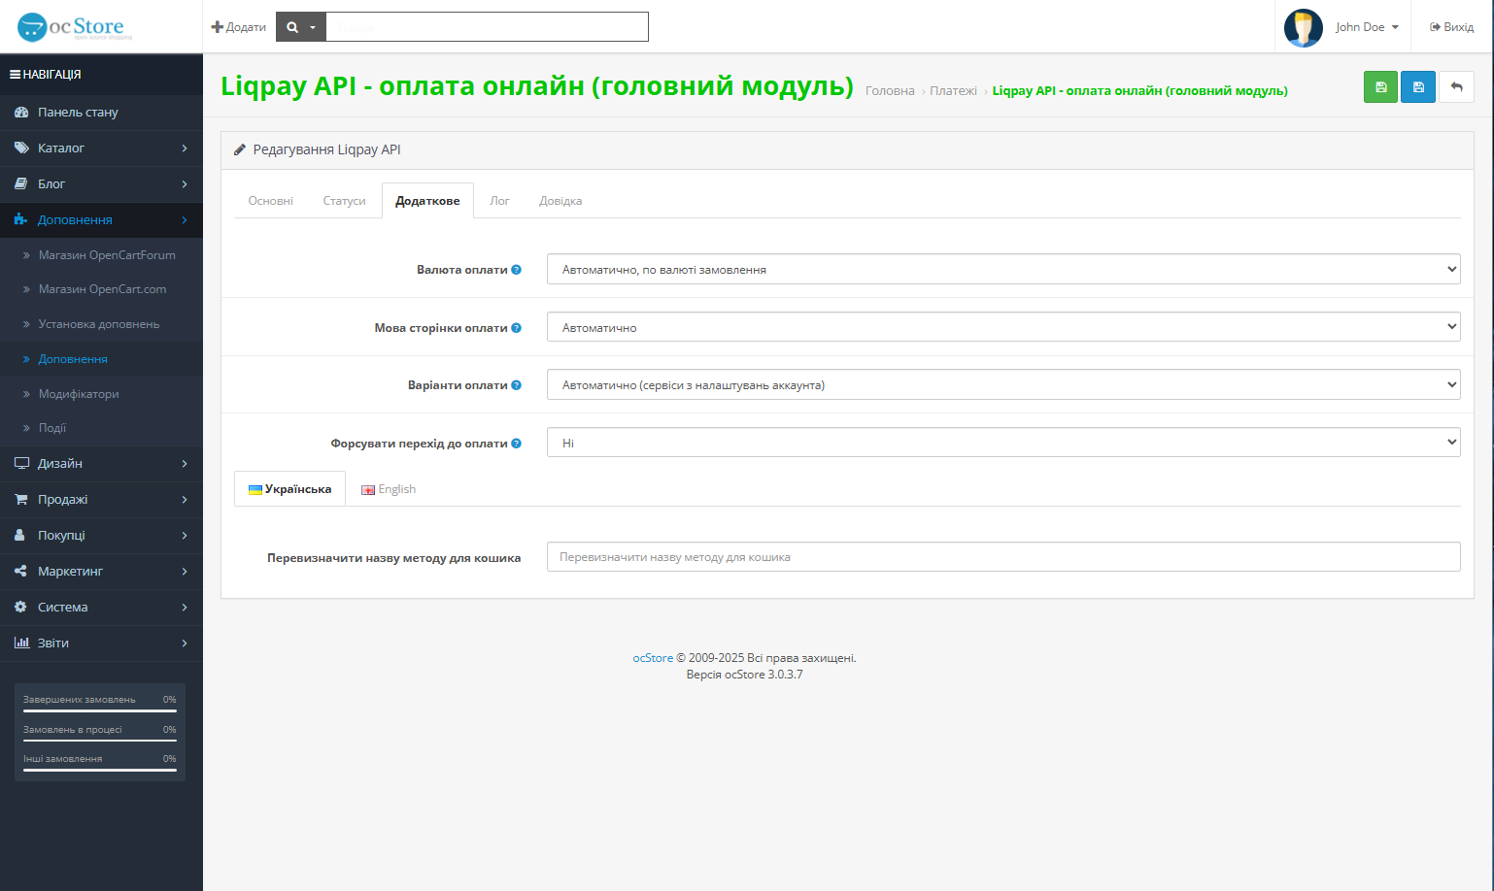The image size is (1494, 891).
Task: Click John Doe's avatar picture
Action: click(x=1303, y=27)
